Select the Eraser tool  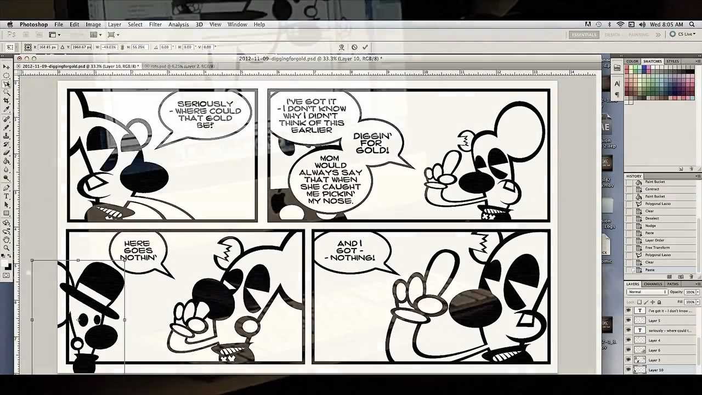click(6, 152)
